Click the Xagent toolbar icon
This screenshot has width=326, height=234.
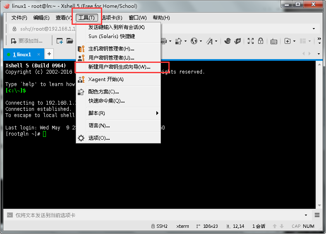(x=237, y=41)
